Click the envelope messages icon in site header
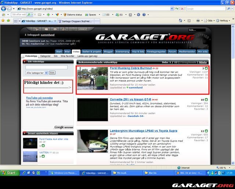Viewport: 235px width, 189px height. [x=55, y=29]
